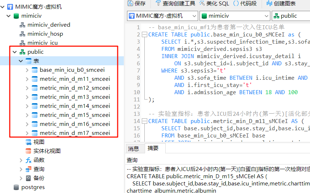The height and width of the screenshot is (193, 310).
Task: Switch to the 消息 tab
Action: tap(134, 148)
